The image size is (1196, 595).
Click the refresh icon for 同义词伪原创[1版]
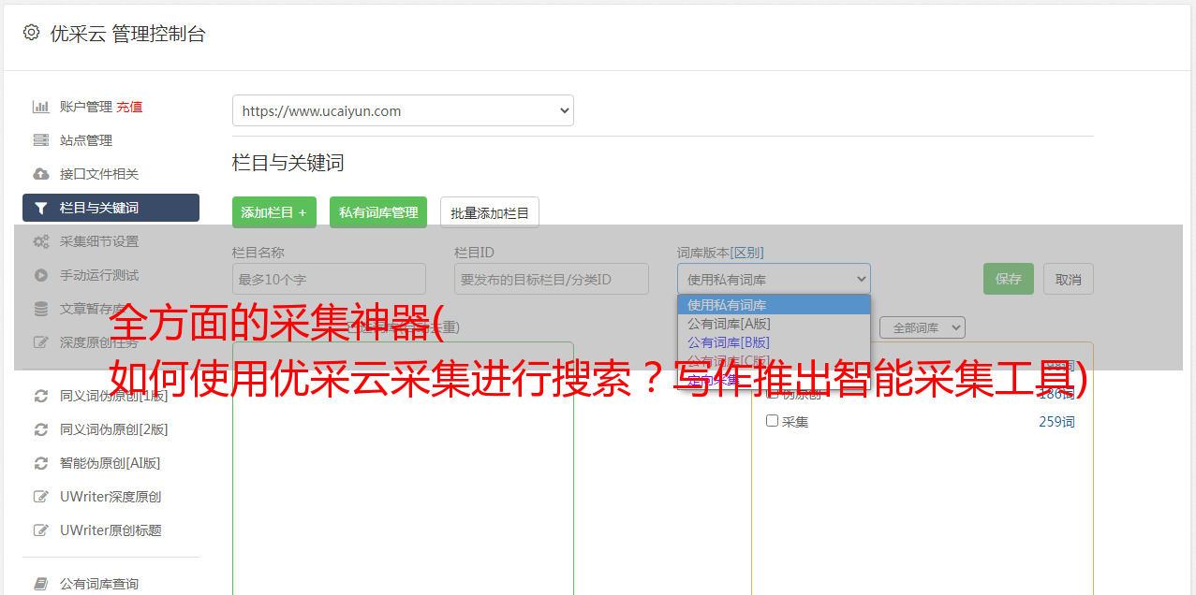[x=41, y=396]
